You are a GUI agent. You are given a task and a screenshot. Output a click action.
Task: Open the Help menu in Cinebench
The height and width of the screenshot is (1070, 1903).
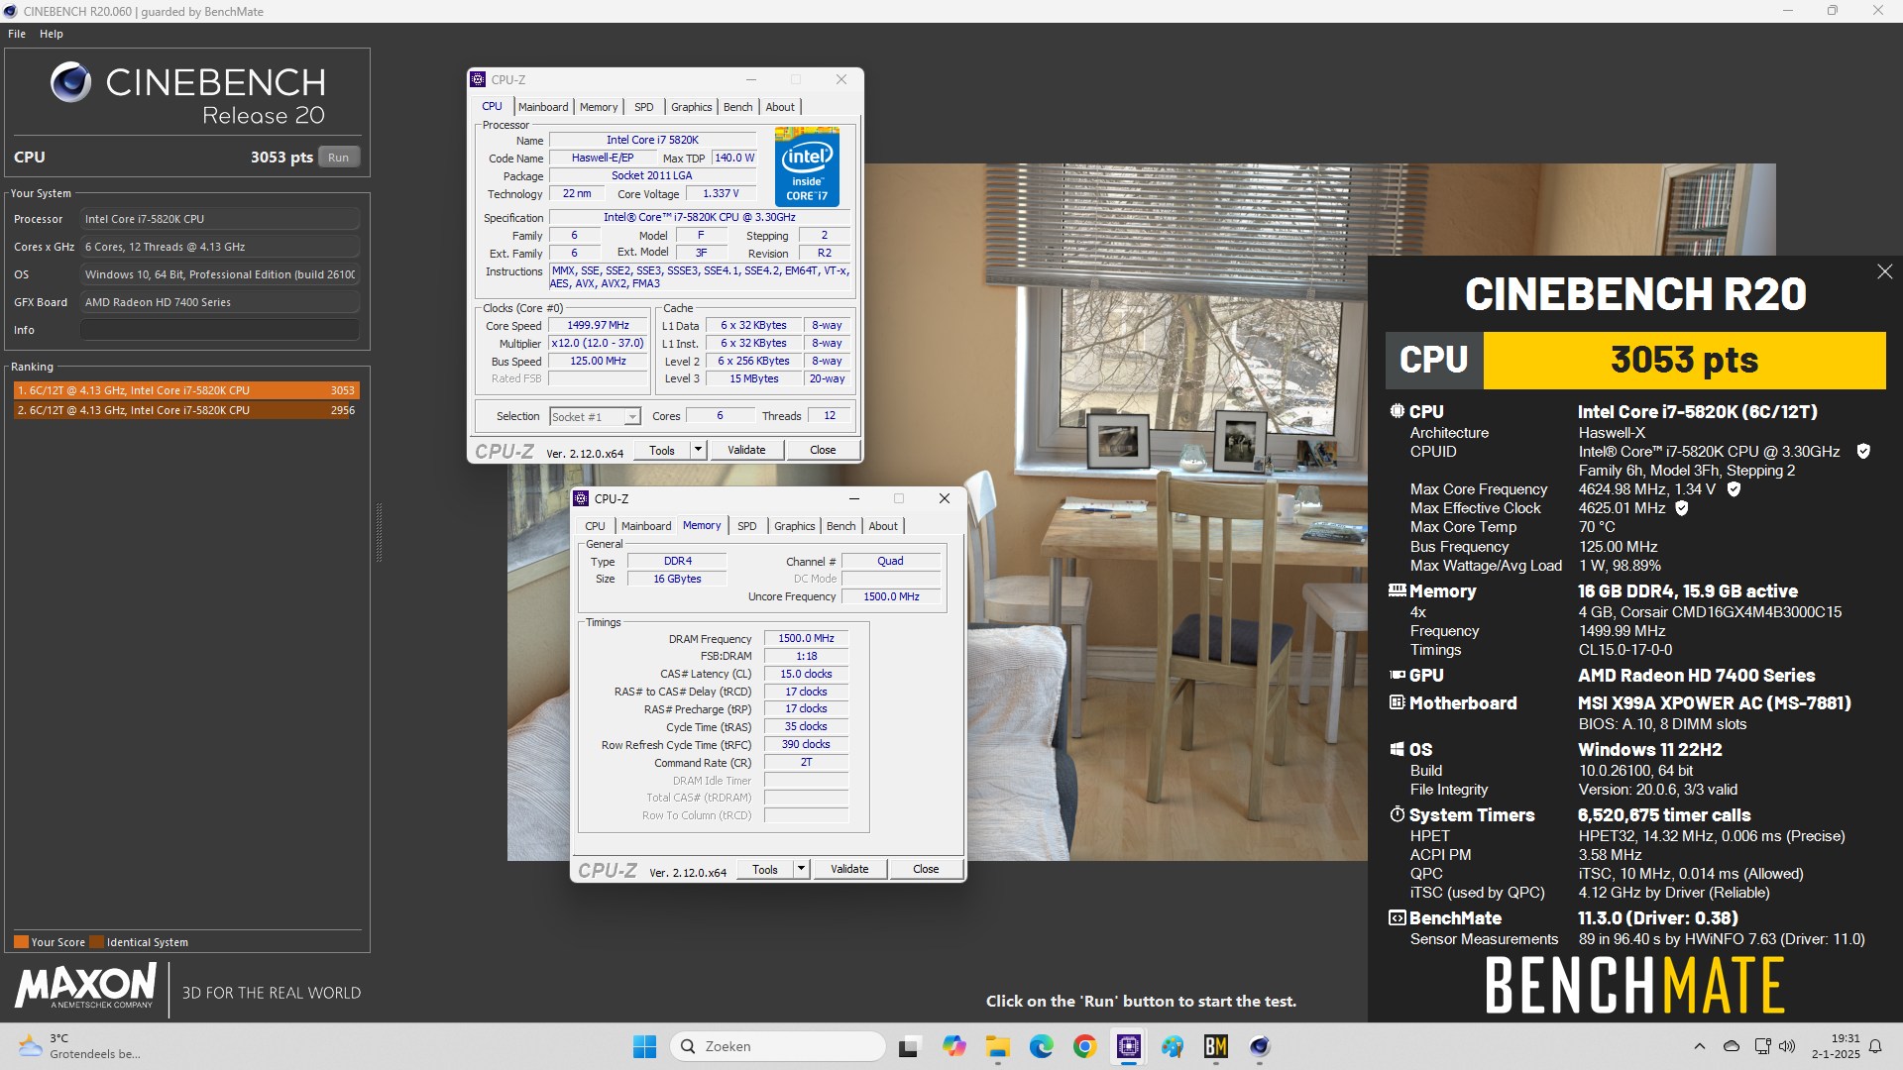tap(52, 34)
